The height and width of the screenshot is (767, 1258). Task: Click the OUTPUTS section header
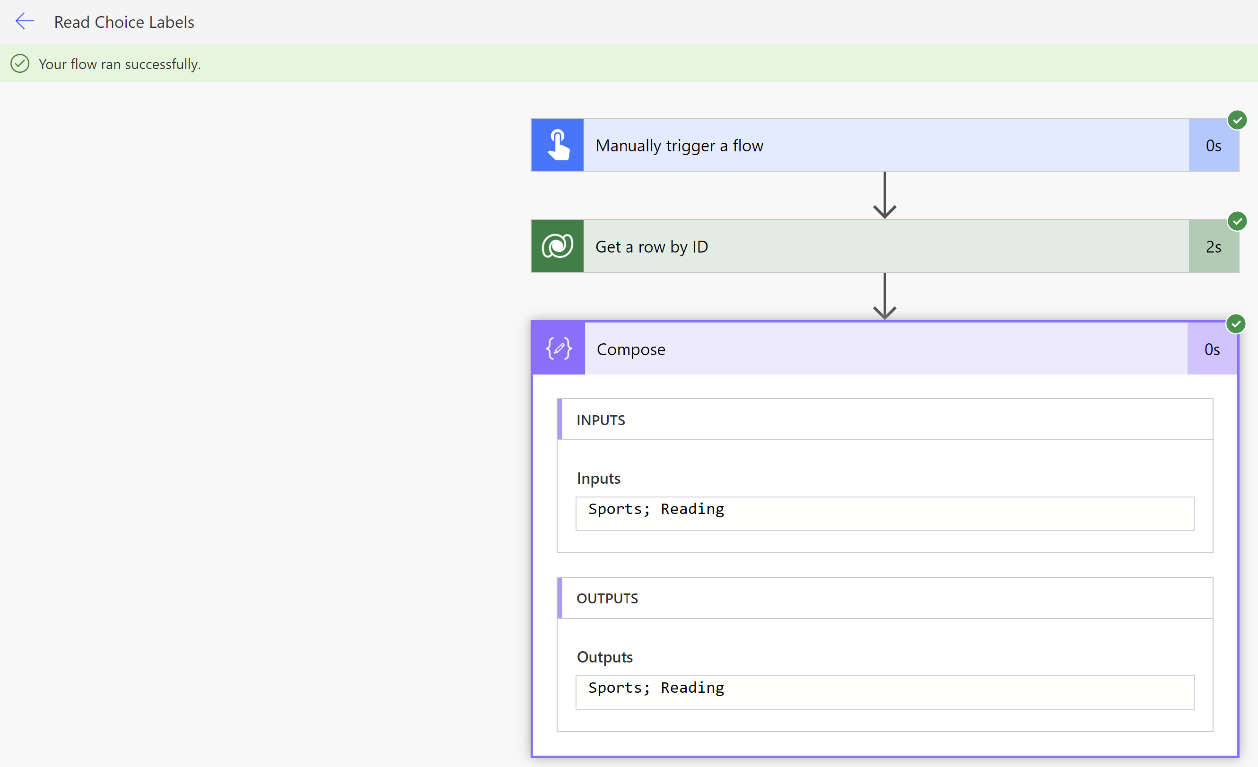coord(607,598)
